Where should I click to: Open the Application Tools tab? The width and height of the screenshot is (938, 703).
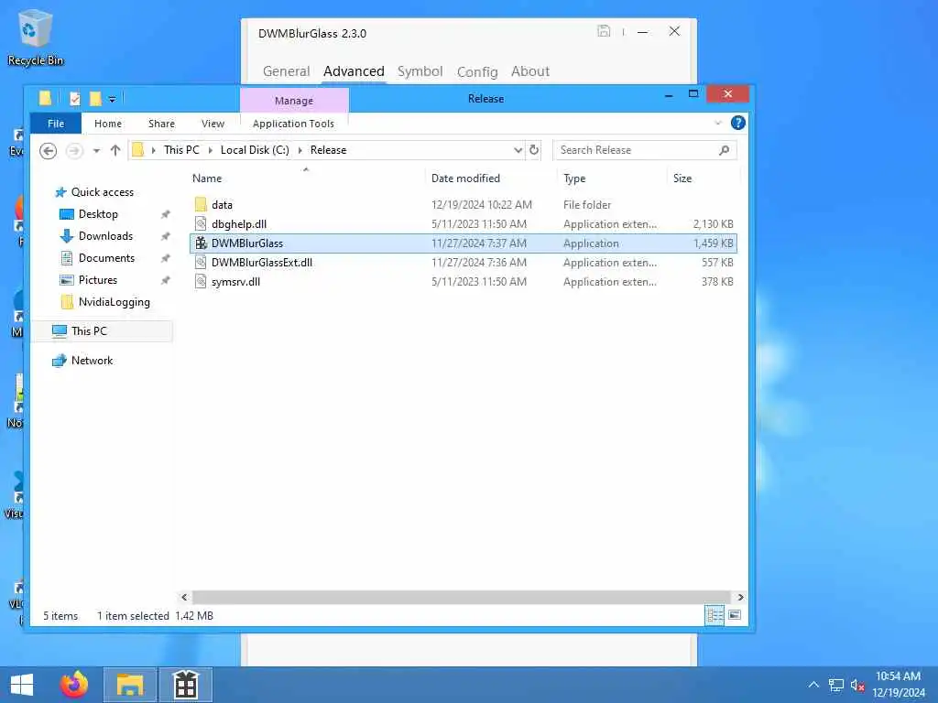pyautogui.click(x=293, y=124)
